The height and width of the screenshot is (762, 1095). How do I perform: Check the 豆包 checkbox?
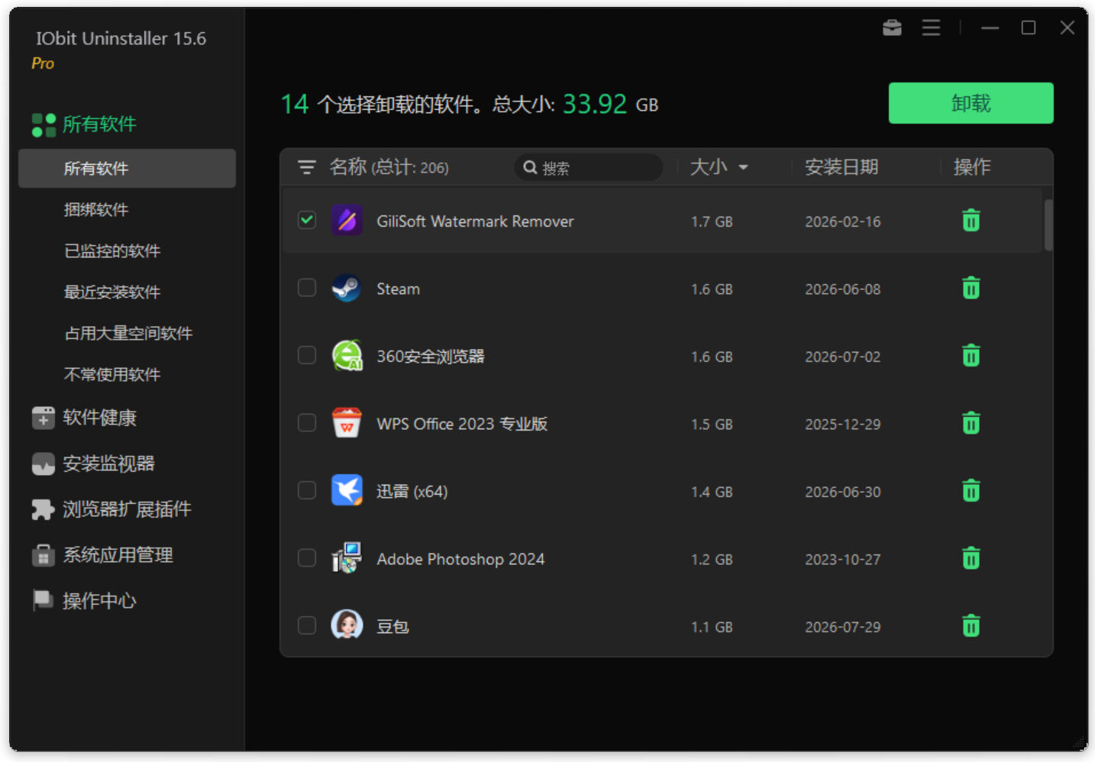307,626
